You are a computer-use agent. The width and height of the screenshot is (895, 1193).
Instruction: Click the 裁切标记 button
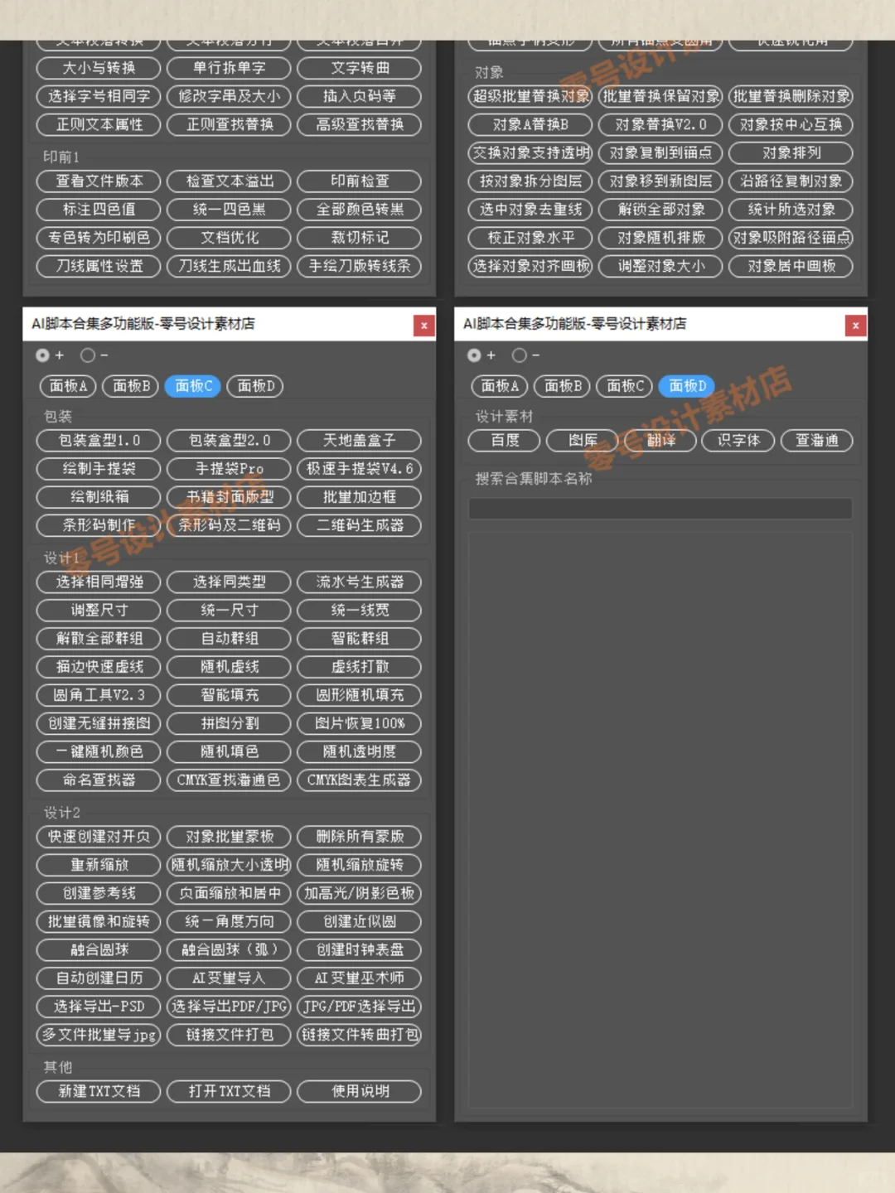pos(360,238)
